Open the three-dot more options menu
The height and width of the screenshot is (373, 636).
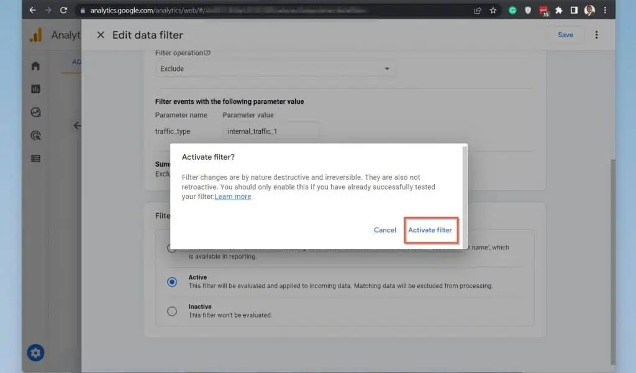[x=596, y=35]
